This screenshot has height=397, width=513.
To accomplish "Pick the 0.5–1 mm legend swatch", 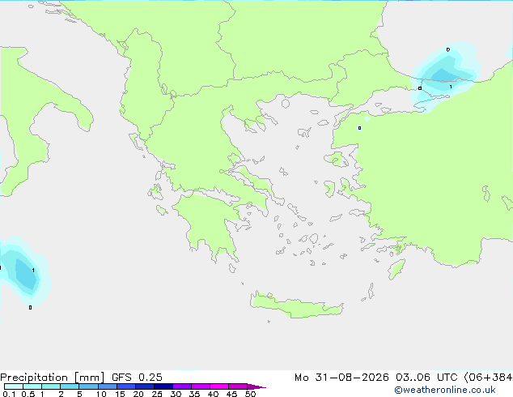I will pos(32,386).
